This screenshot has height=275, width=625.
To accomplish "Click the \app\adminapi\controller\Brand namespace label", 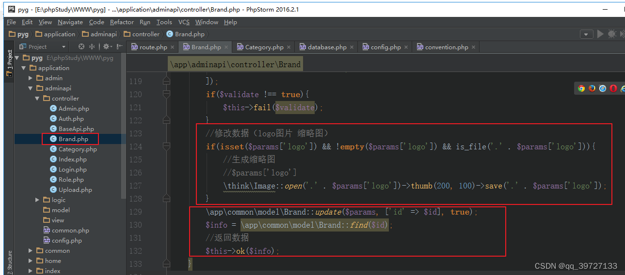I will click(x=235, y=64).
